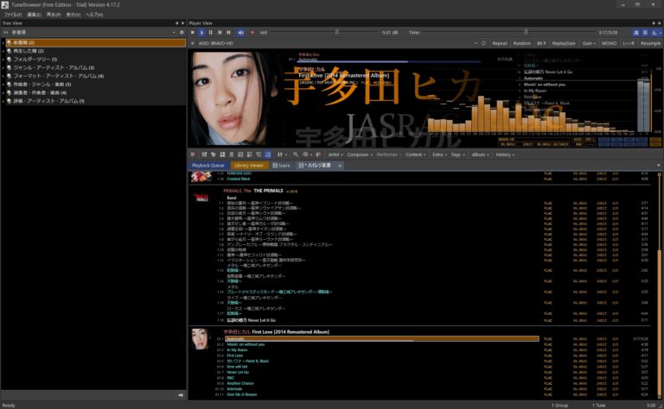Click the Tree View navigation arrows icon
This screenshot has width=664, height=409.
[x=6, y=32]
